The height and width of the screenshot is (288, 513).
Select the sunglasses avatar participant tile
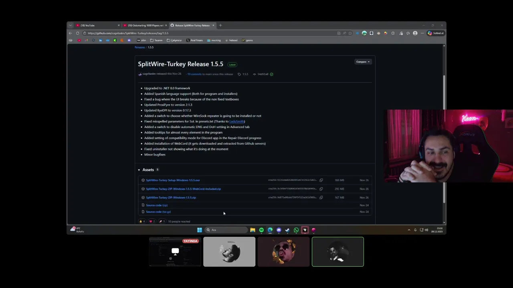pyautogui.click(x=283, y=252)
